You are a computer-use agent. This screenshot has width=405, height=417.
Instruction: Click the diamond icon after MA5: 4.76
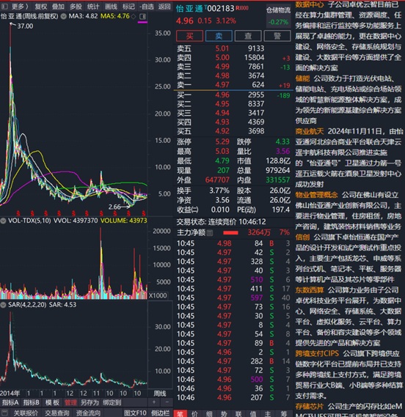click(134, 16)
